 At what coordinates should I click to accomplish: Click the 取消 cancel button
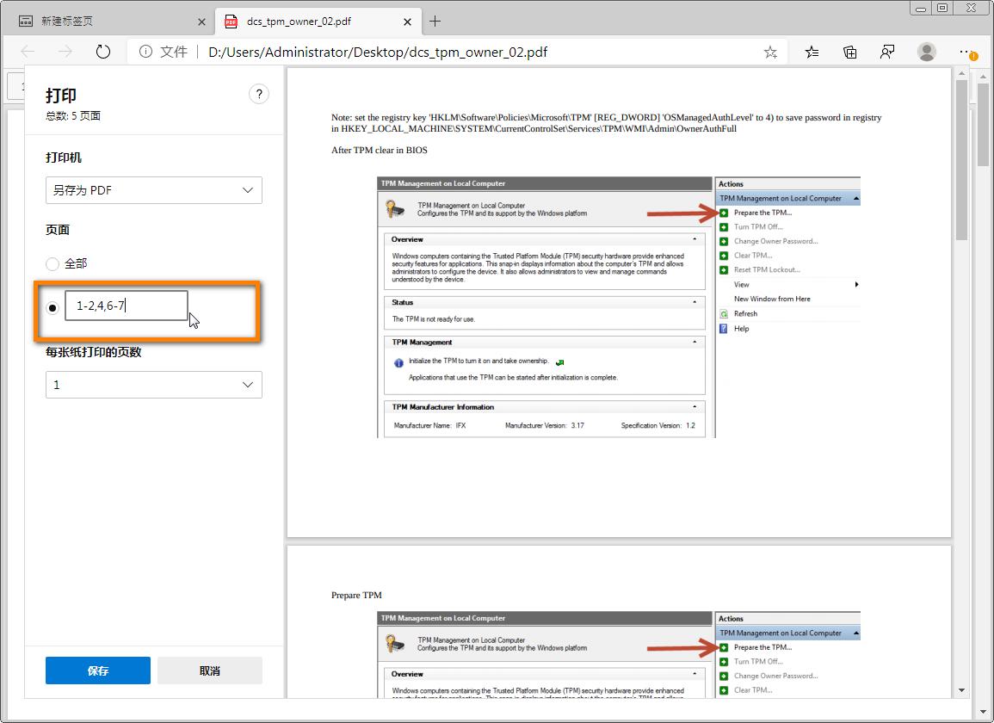pyautogui.click(x=209, y=670)
